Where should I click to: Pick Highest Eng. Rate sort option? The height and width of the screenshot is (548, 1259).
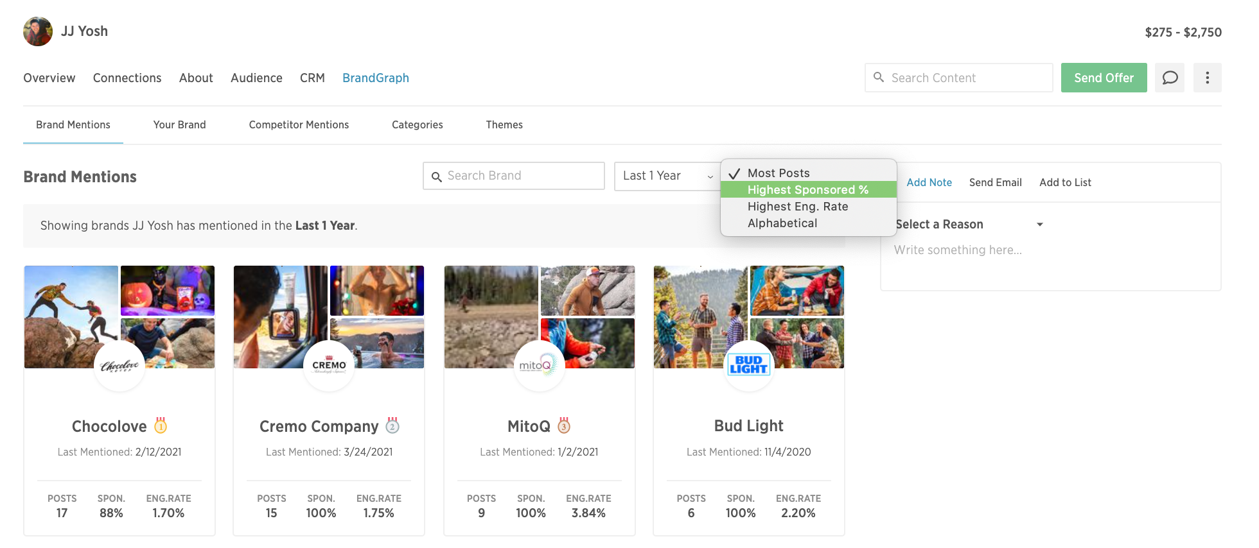coord(809,206)
